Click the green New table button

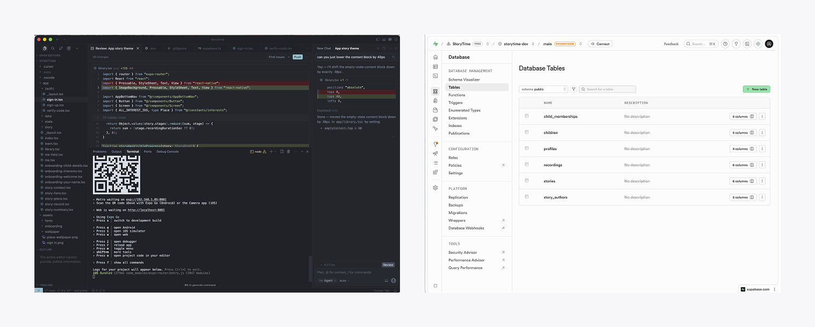[x=756, y=89]
